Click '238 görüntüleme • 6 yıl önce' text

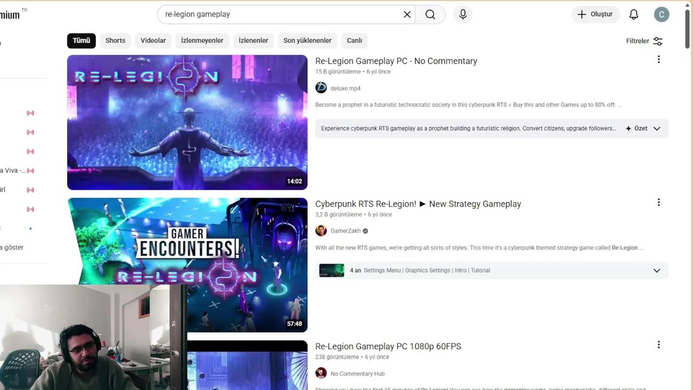click(352, 357)
